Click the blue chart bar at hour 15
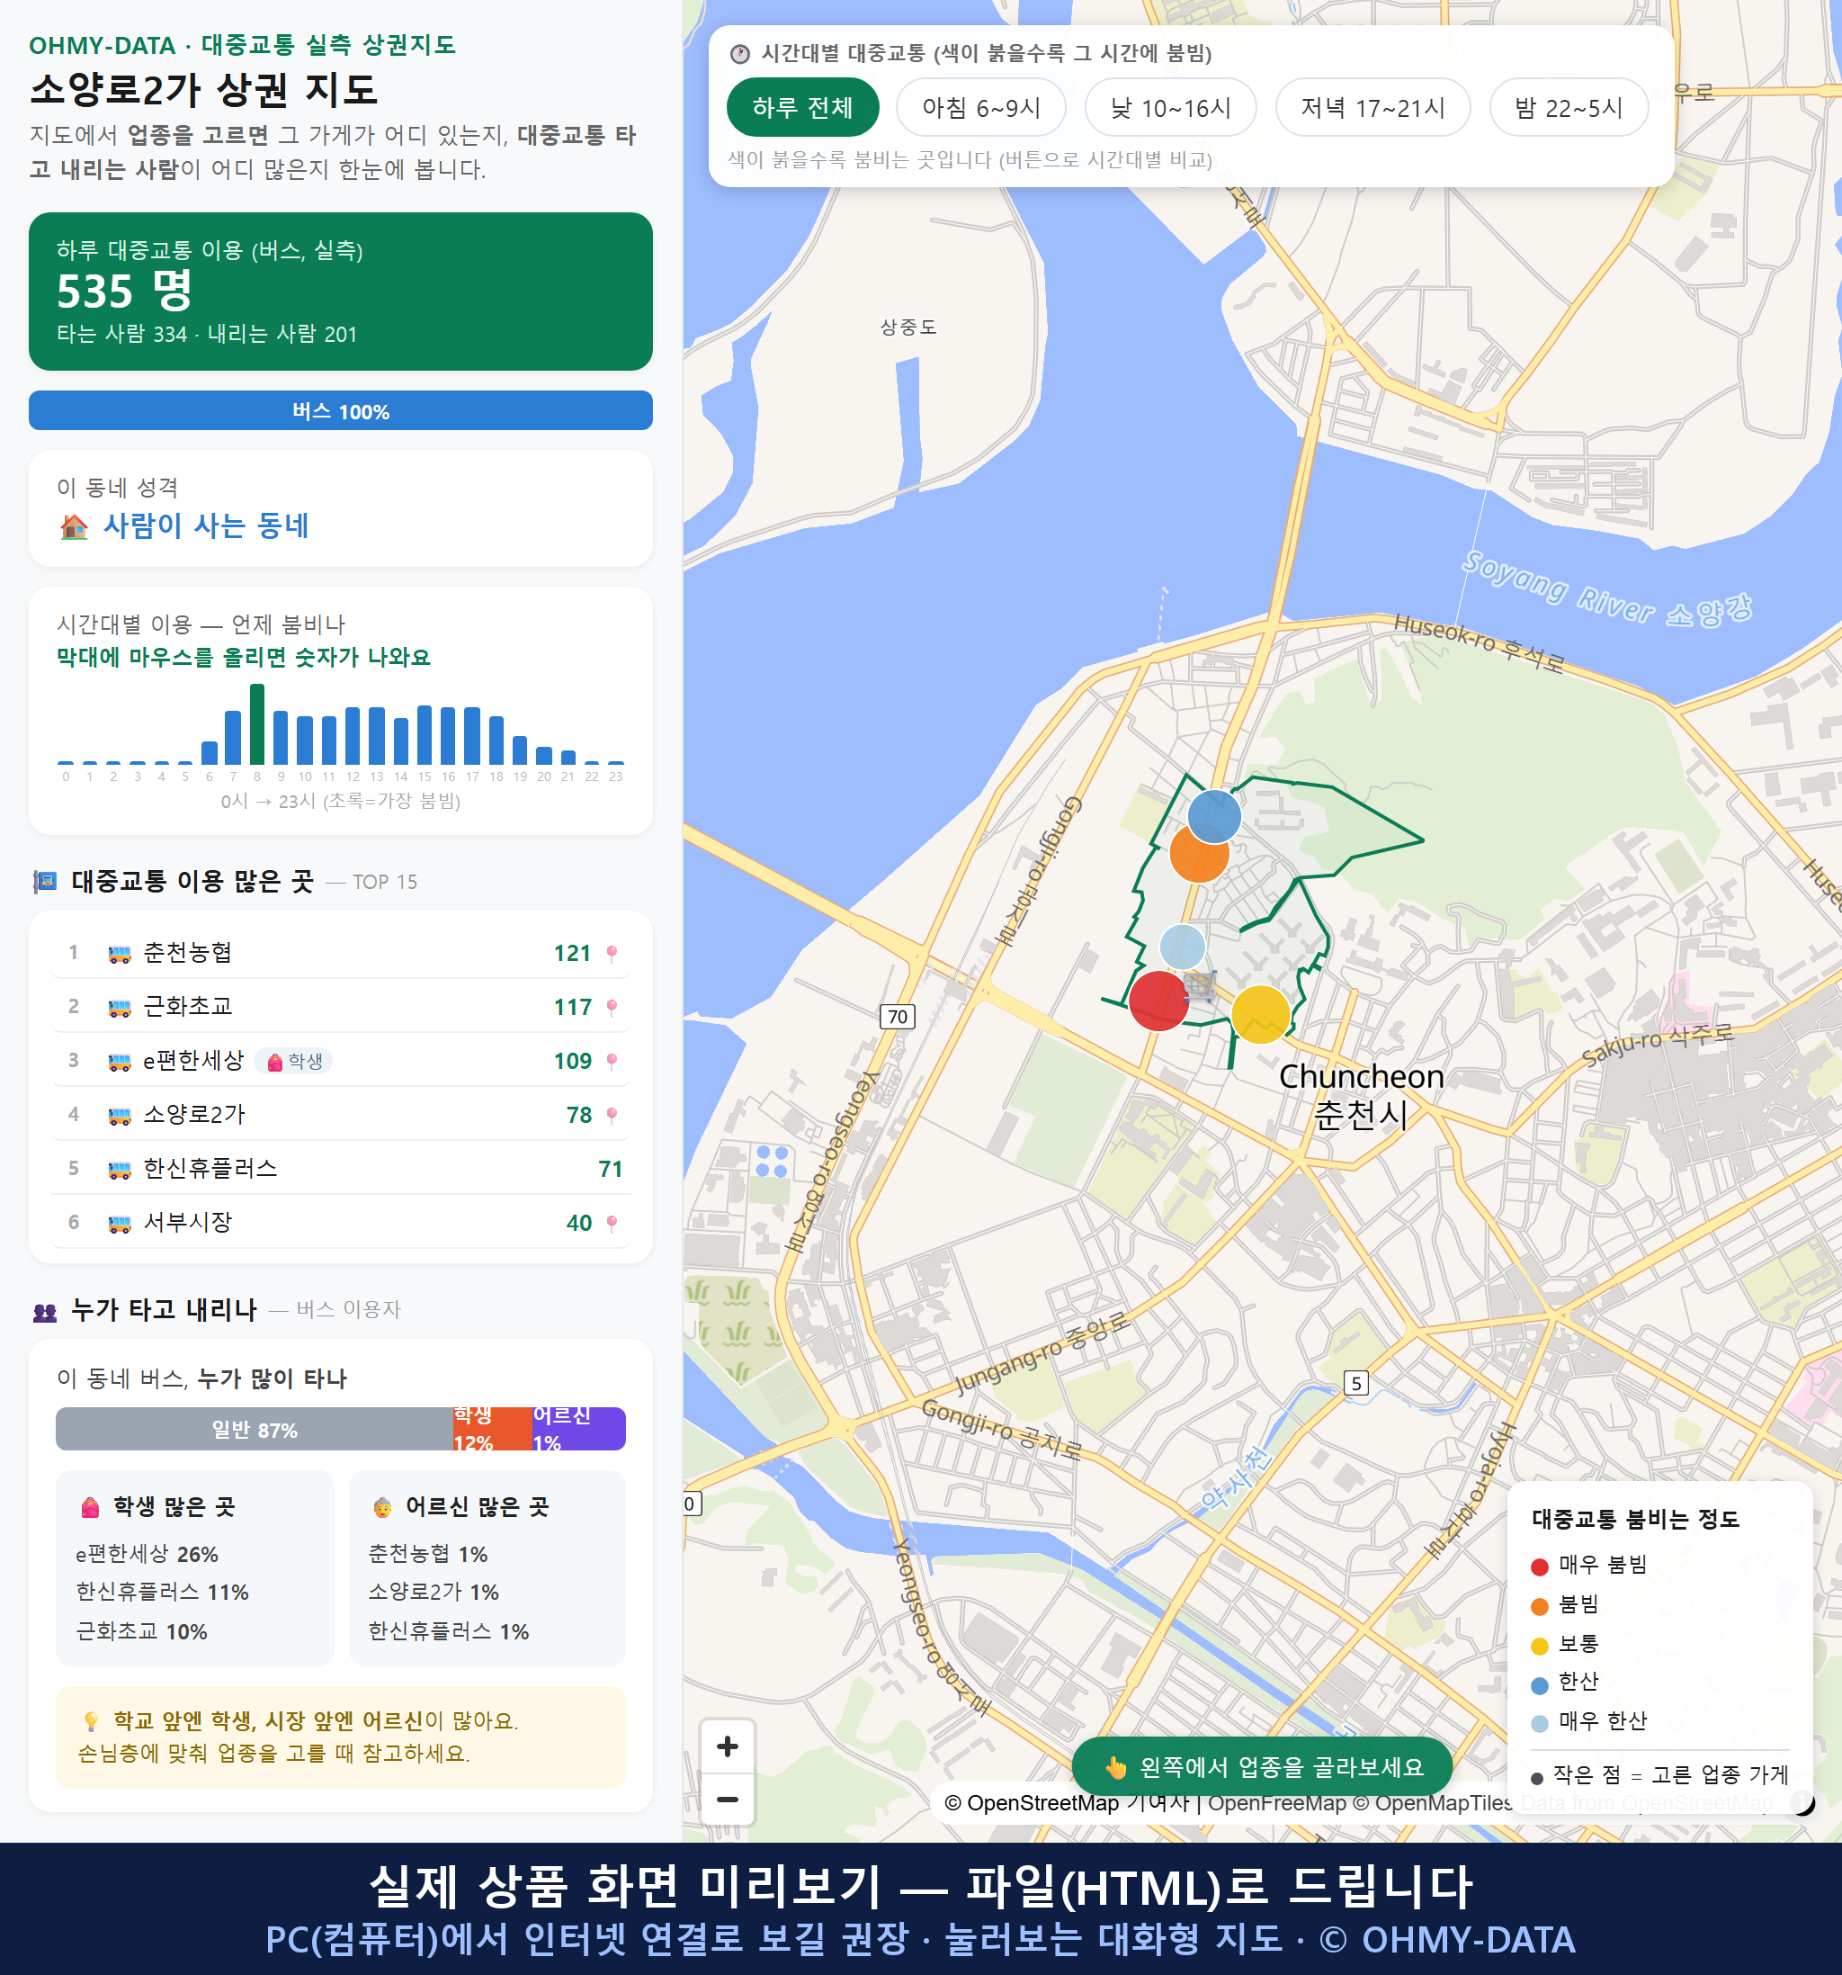Viewport: 1842px width, 1975px height. [424, 734]
